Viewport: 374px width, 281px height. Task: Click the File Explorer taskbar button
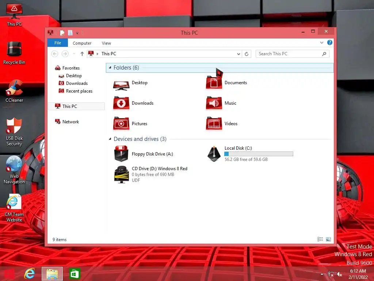(x=52, y=274)
